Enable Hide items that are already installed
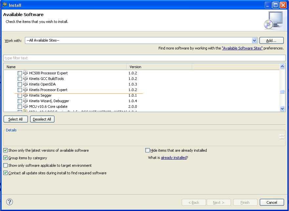Screen dimensions: 289x211 147,150
